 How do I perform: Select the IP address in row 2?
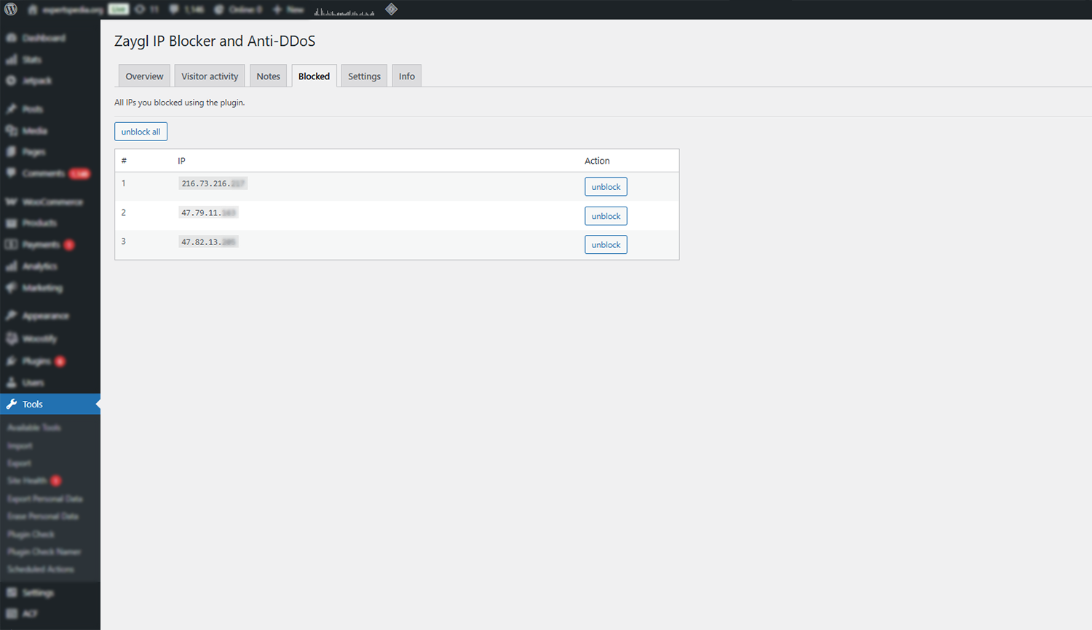(208, 212)
